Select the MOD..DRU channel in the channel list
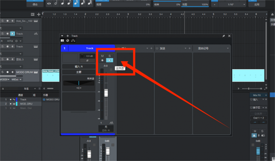Viewport: 275px width, 161px height. click(x=26, y=104)
